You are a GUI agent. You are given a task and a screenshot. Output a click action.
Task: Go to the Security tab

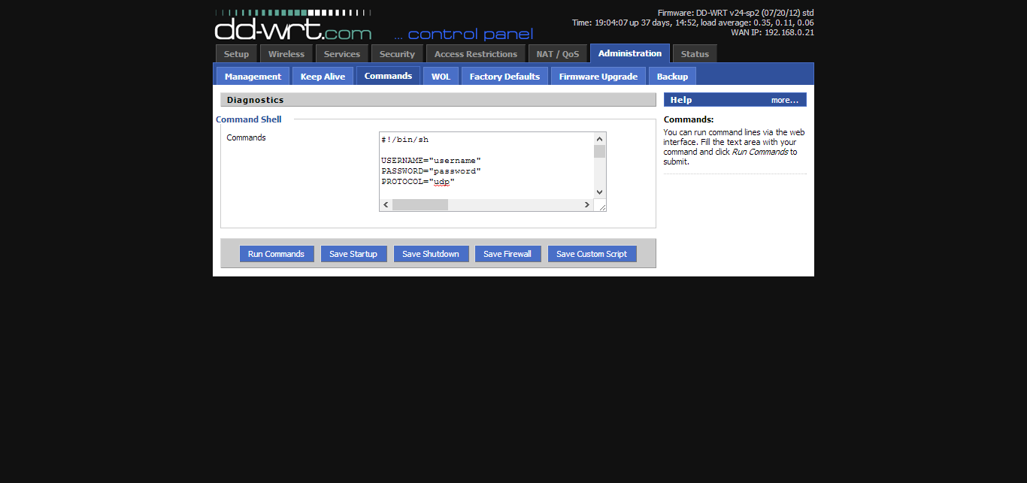[x=397, y=54]
